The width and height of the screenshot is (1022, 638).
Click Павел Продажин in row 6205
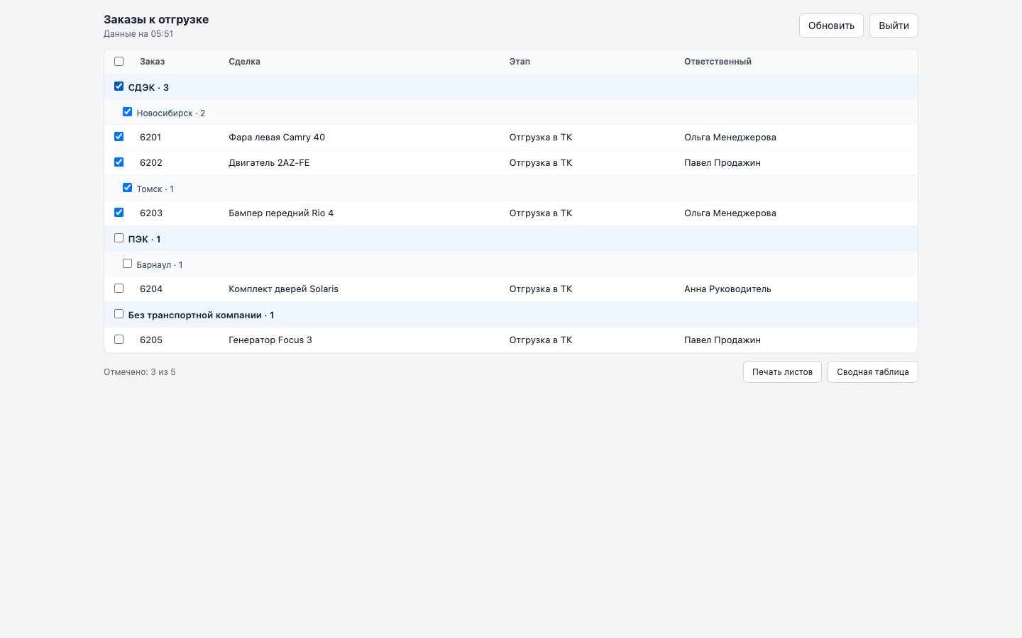tap(722, 340)
